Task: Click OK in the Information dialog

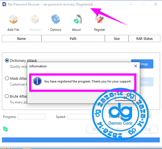Action: [125, 98]
